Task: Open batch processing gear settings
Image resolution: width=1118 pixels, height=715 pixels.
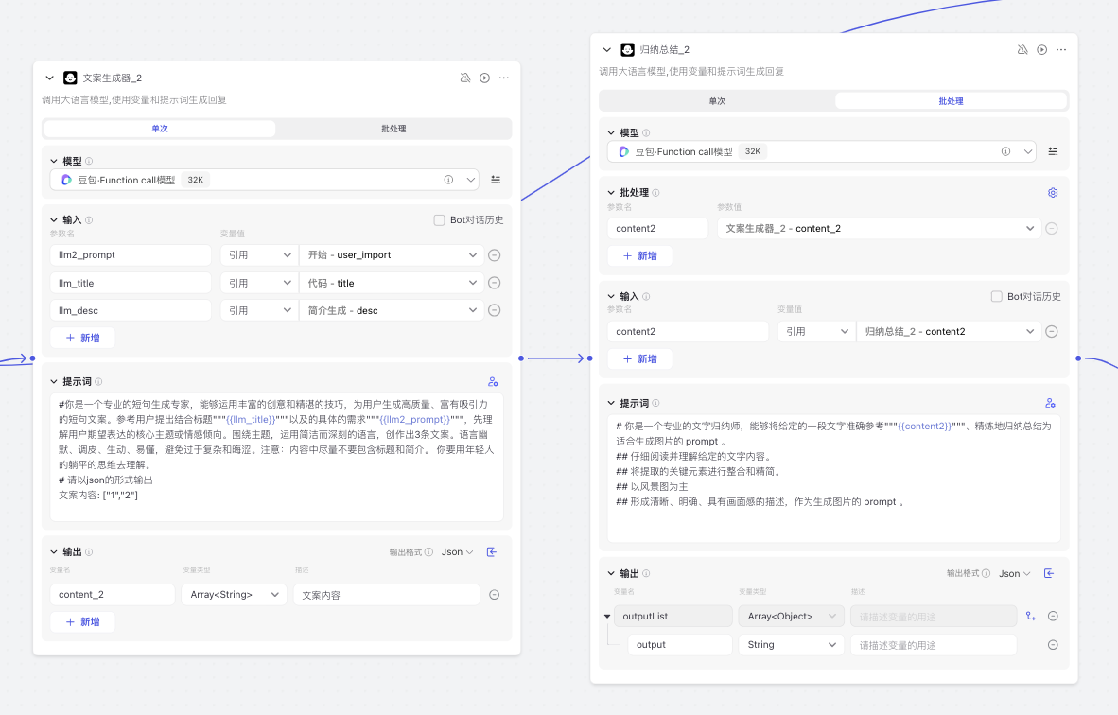Action: click(1053, 193)
